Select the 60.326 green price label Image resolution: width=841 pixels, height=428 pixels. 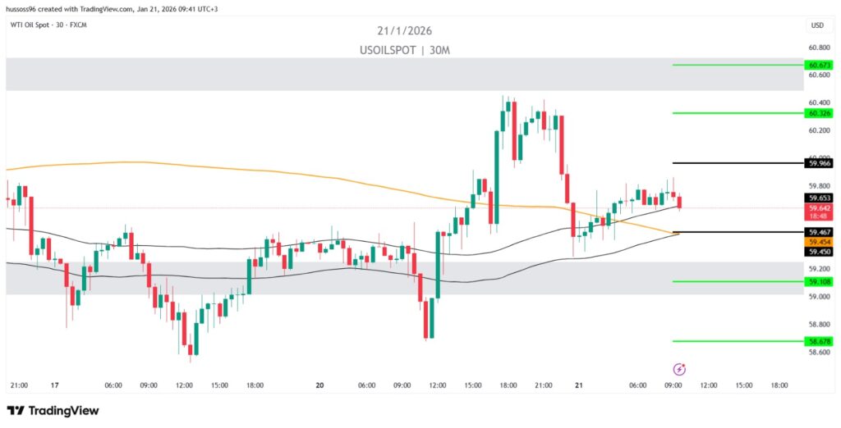(820, 113)
